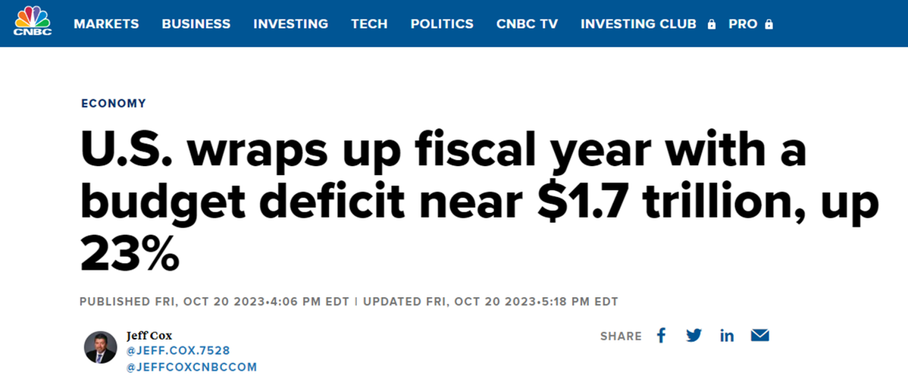
Task: Open Investing Club page
Action: (x=638, y=24)
